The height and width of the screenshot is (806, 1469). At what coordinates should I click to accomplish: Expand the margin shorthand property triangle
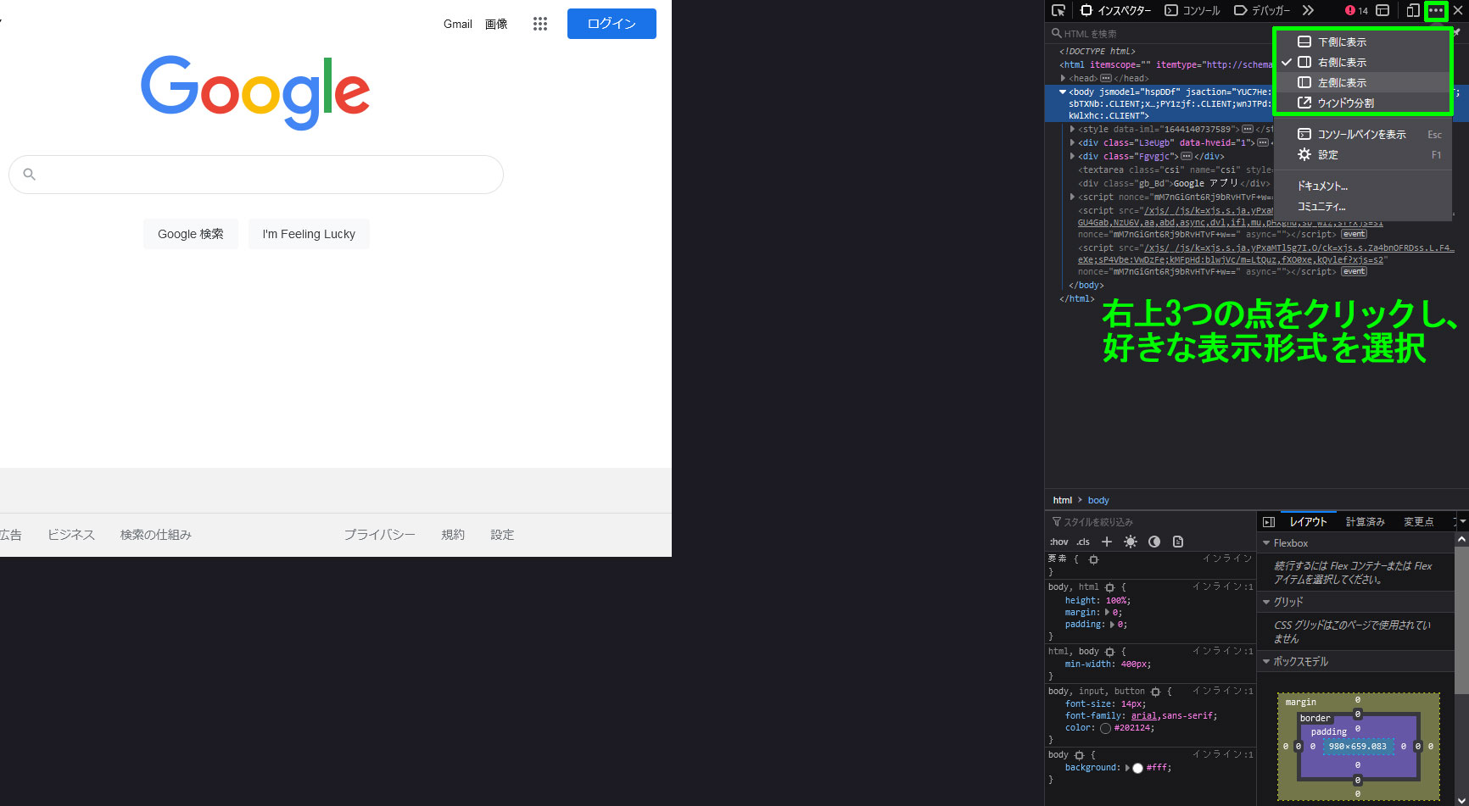click(1107, 612)
